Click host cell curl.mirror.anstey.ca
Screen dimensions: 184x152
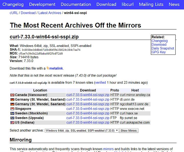coord(135,95)
